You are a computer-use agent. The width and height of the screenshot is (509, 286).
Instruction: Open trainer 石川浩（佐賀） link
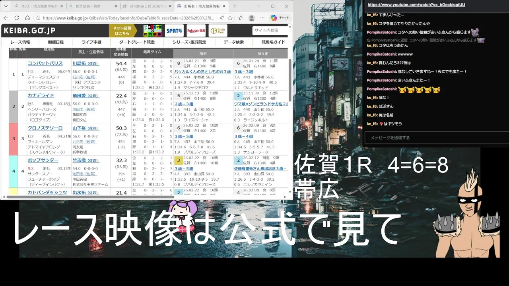pos(84,77)
